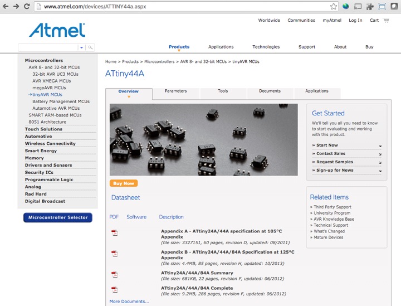401x306 pixels.
Task: Expand Memory category in sidebar
Action: coord(35,158)
